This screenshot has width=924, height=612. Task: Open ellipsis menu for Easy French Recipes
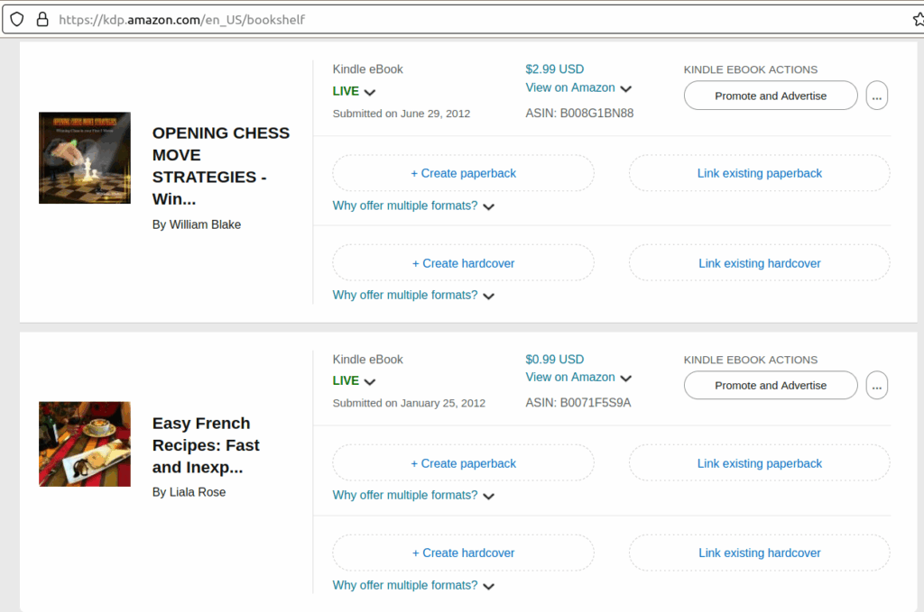coord(876,386)
